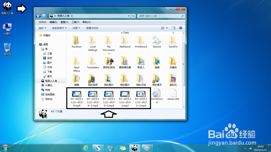Click the Forward navigation button
Image resolution: width=271 pixels, height=152 pixels.
pos(44,16)
